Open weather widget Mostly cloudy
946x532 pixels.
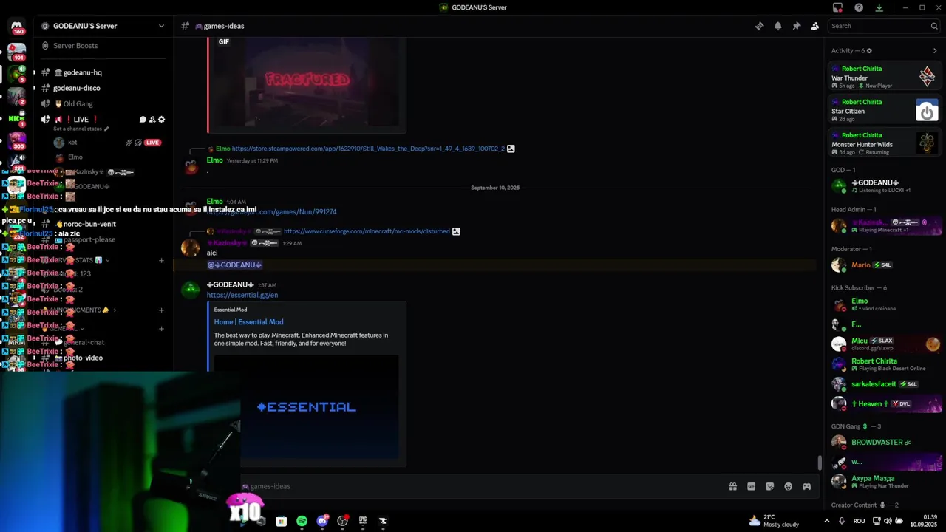pos(775,521)
